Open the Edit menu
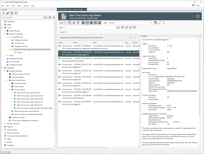The image size is (204, 154). click(x=7, y=6)
